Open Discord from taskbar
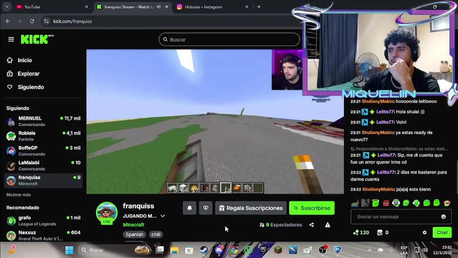 pyautogui.click(x=219, y=250)
